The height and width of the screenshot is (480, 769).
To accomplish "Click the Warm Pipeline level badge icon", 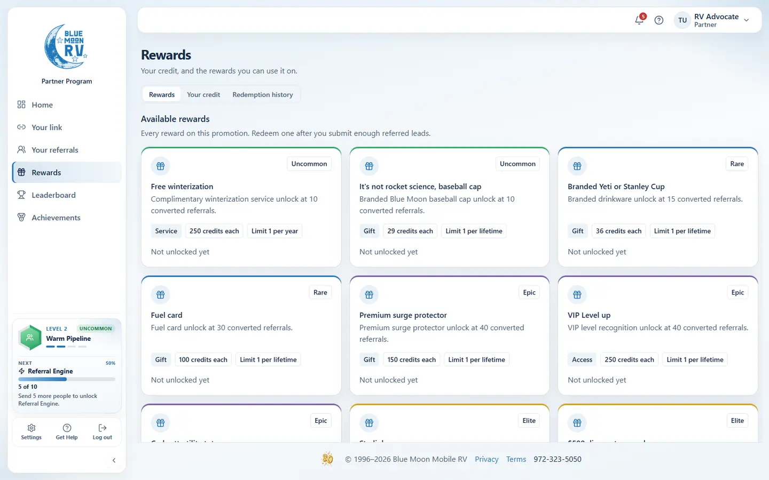I will 30,337.
